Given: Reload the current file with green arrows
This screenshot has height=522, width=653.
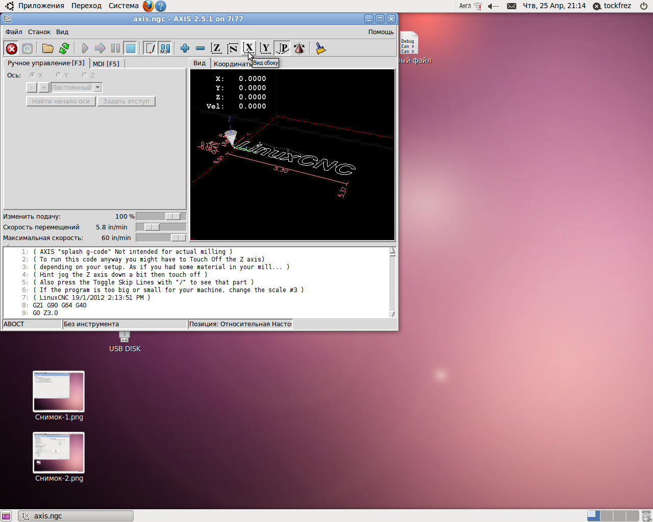Looking at the screenshot, I should (x=64, y=48).
